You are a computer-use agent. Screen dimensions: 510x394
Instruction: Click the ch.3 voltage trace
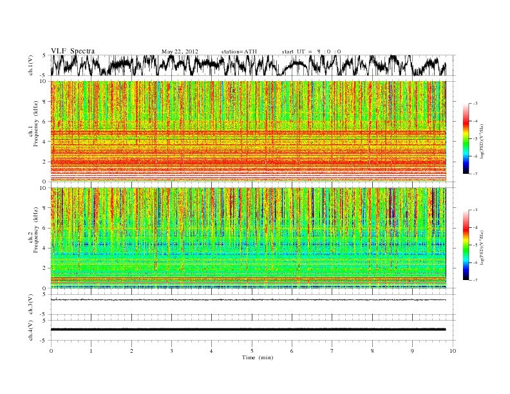click(x=248, y=300)
